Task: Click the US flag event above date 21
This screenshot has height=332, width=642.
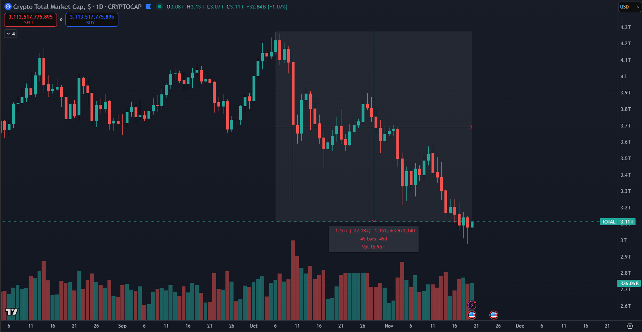Action: (x=472, y=315)
